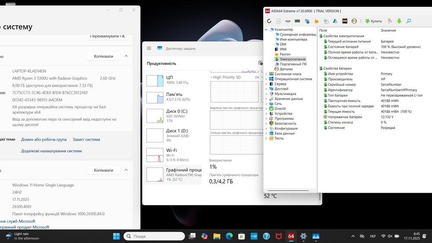Click the flame stability test icon
432x243 pixels.
(316, 21)
